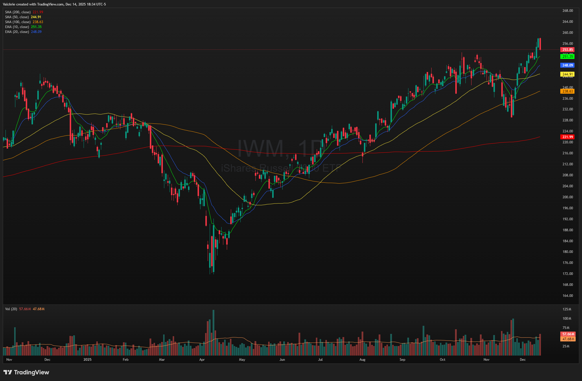The height and width of the screenshot is (381, 582).
Task: Click the Vol (20) volume indicator legend
Action: click(11, 309)
